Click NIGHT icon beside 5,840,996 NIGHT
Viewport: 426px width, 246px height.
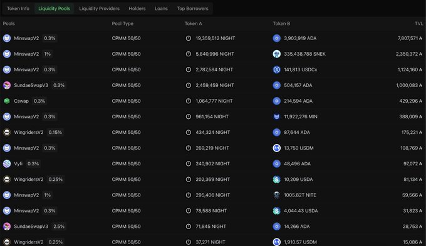click(x=189, y=54)
